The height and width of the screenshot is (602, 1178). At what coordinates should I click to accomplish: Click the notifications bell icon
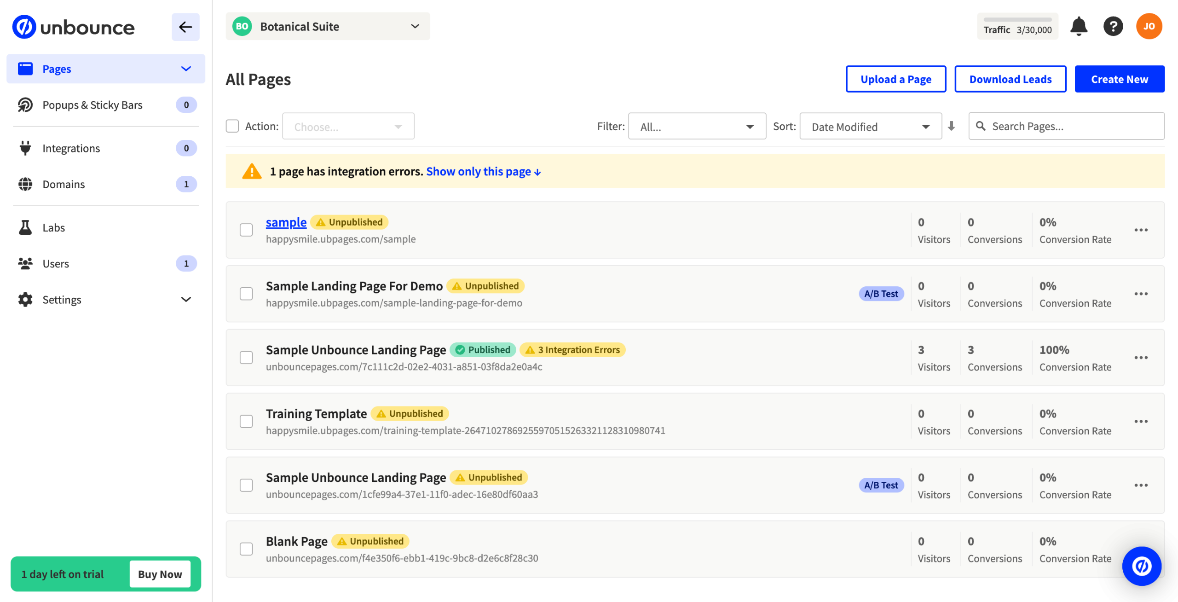1078,27
